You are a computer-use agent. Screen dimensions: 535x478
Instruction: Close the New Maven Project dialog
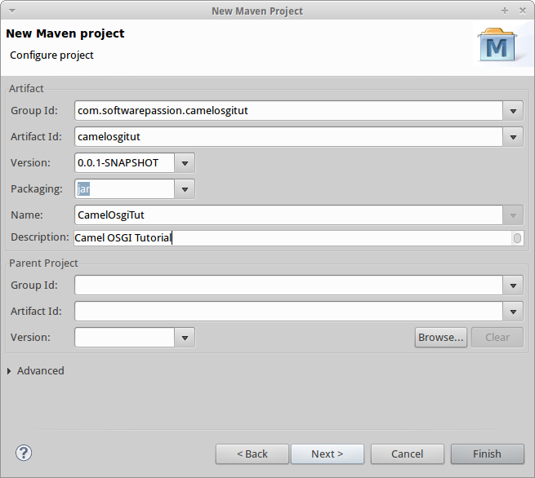[523, 11]
